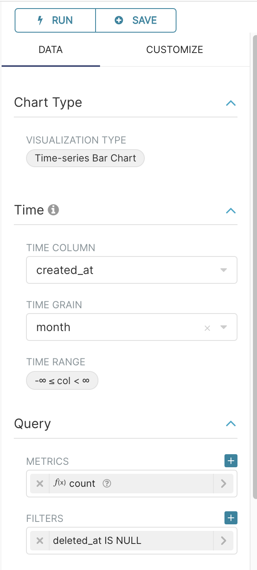Click the Time section info icon

click(x=53, y=210)
